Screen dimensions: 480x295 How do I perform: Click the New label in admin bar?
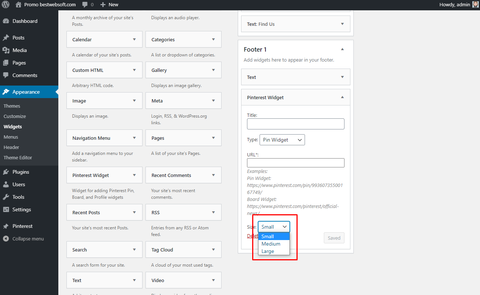113,5
